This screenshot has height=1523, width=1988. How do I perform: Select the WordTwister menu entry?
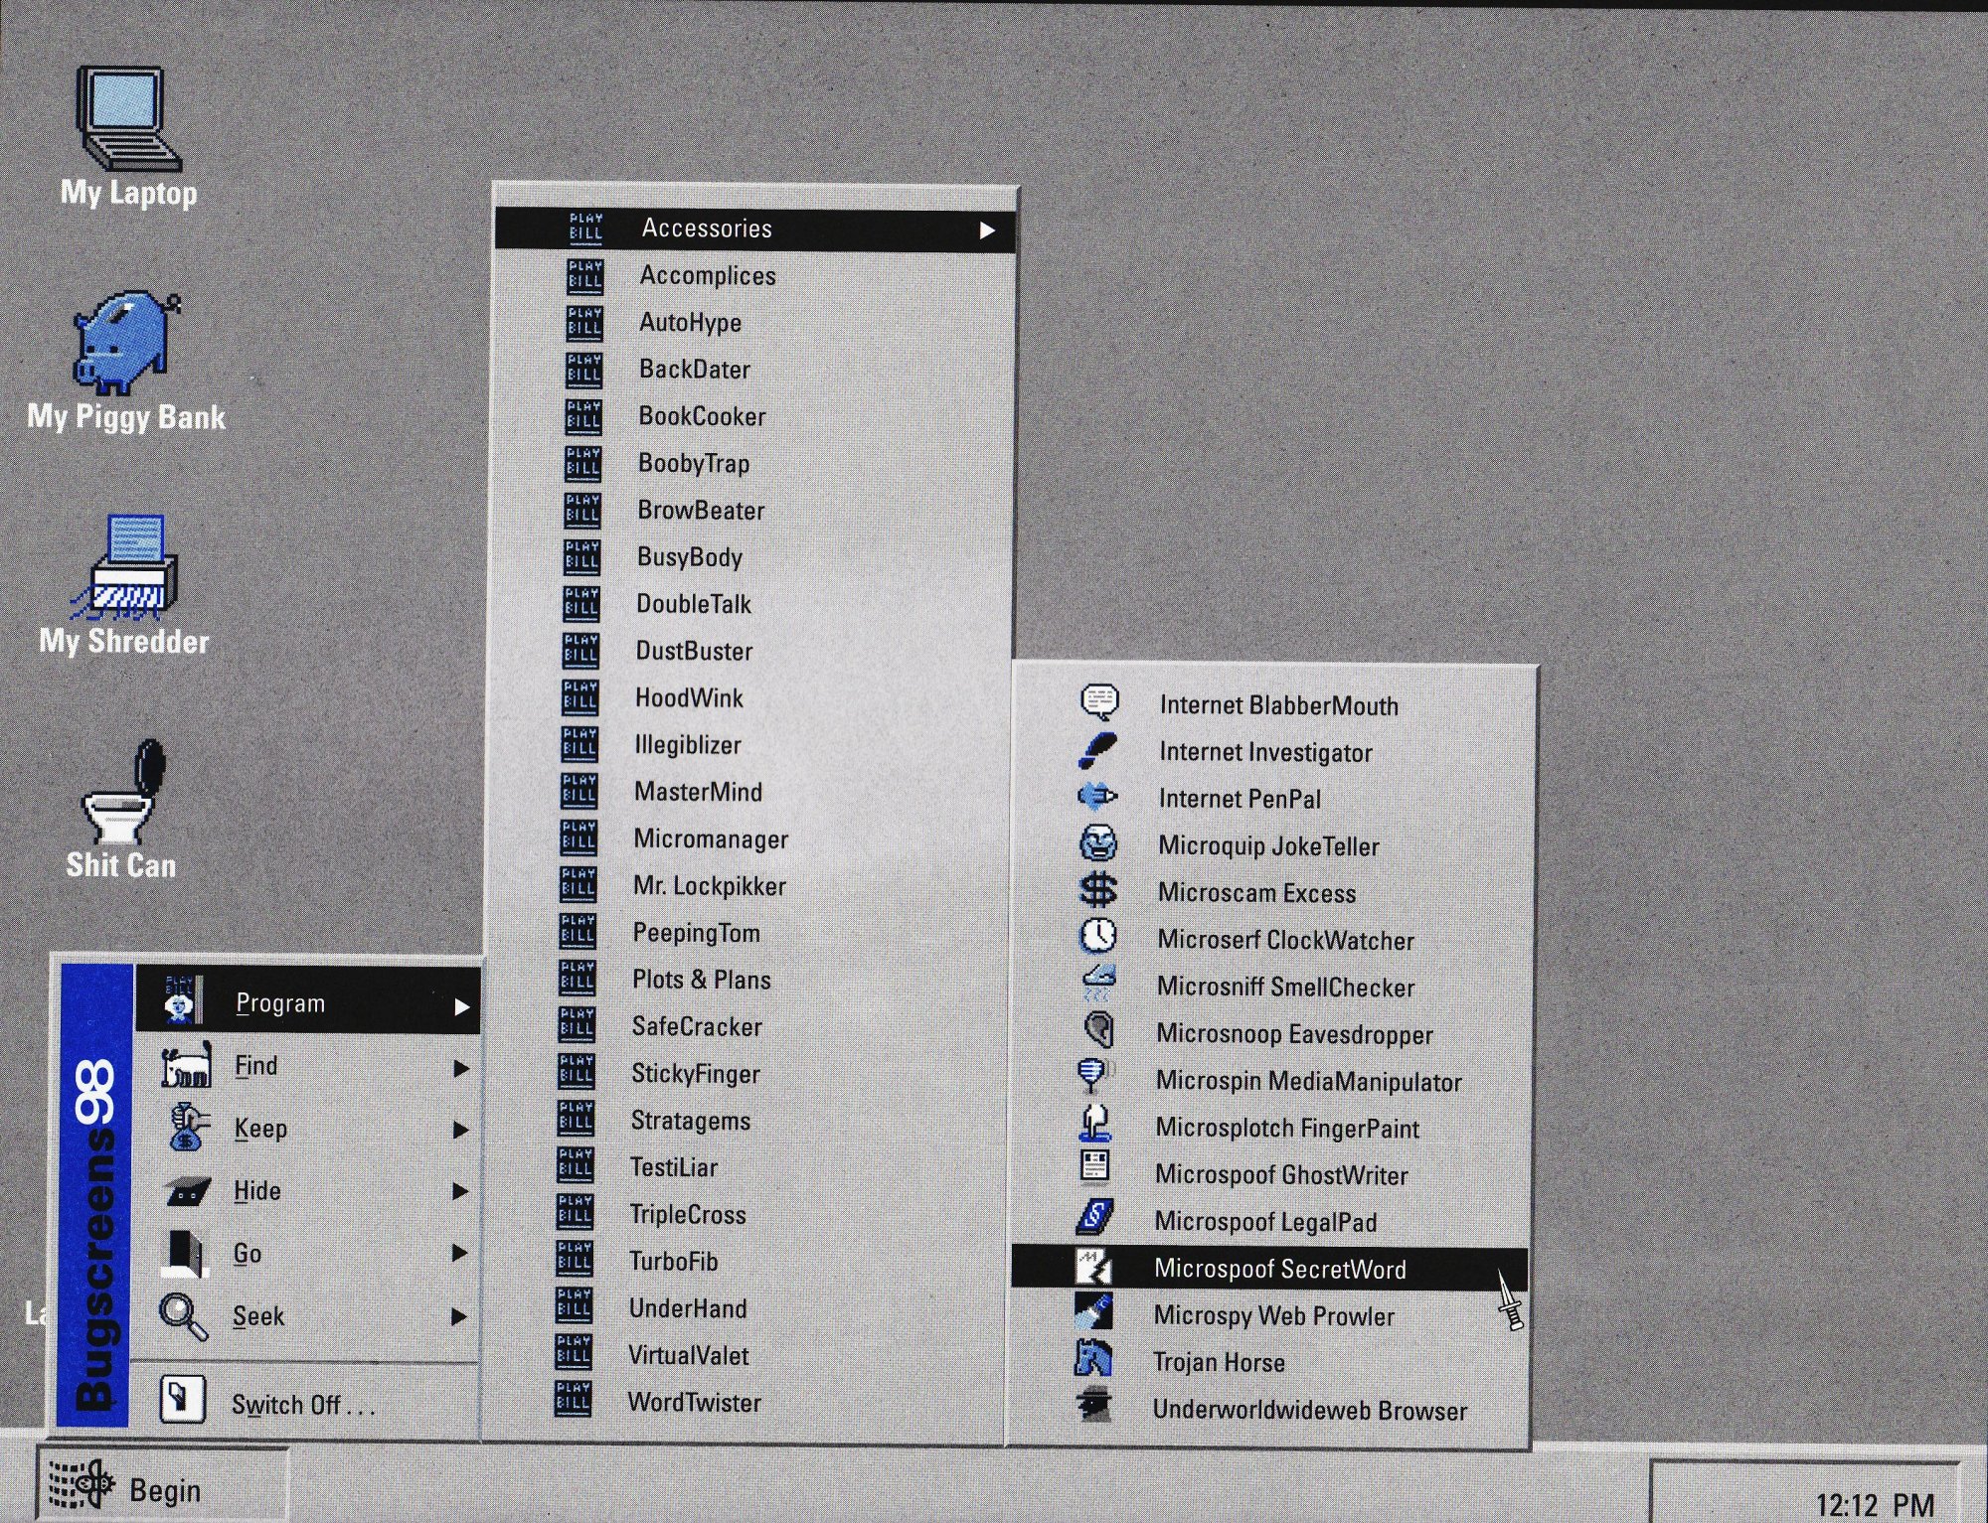tap(694, 1402)
